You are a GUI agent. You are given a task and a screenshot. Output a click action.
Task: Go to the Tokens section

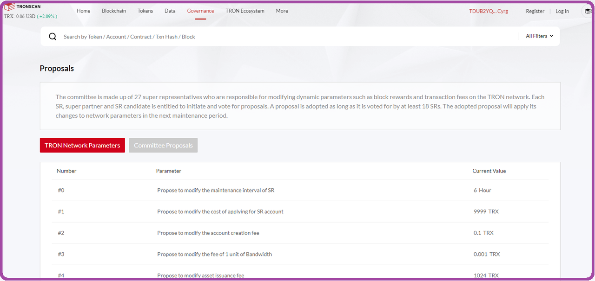(145, 11)
